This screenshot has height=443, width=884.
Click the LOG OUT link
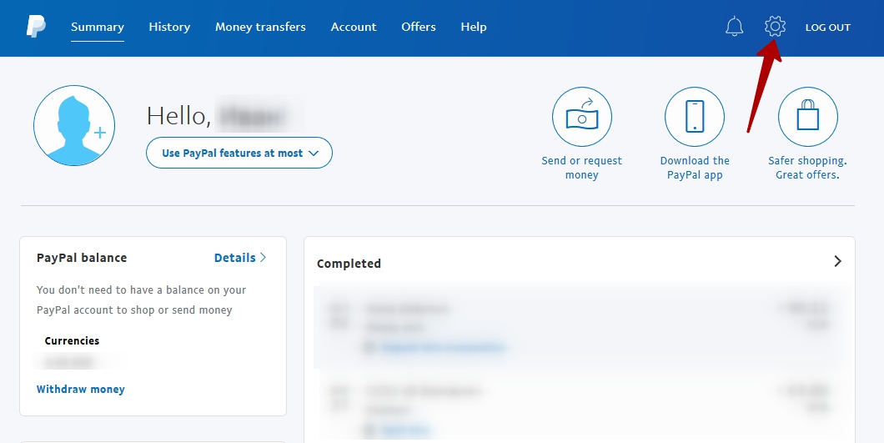click(x=827, y=28)
